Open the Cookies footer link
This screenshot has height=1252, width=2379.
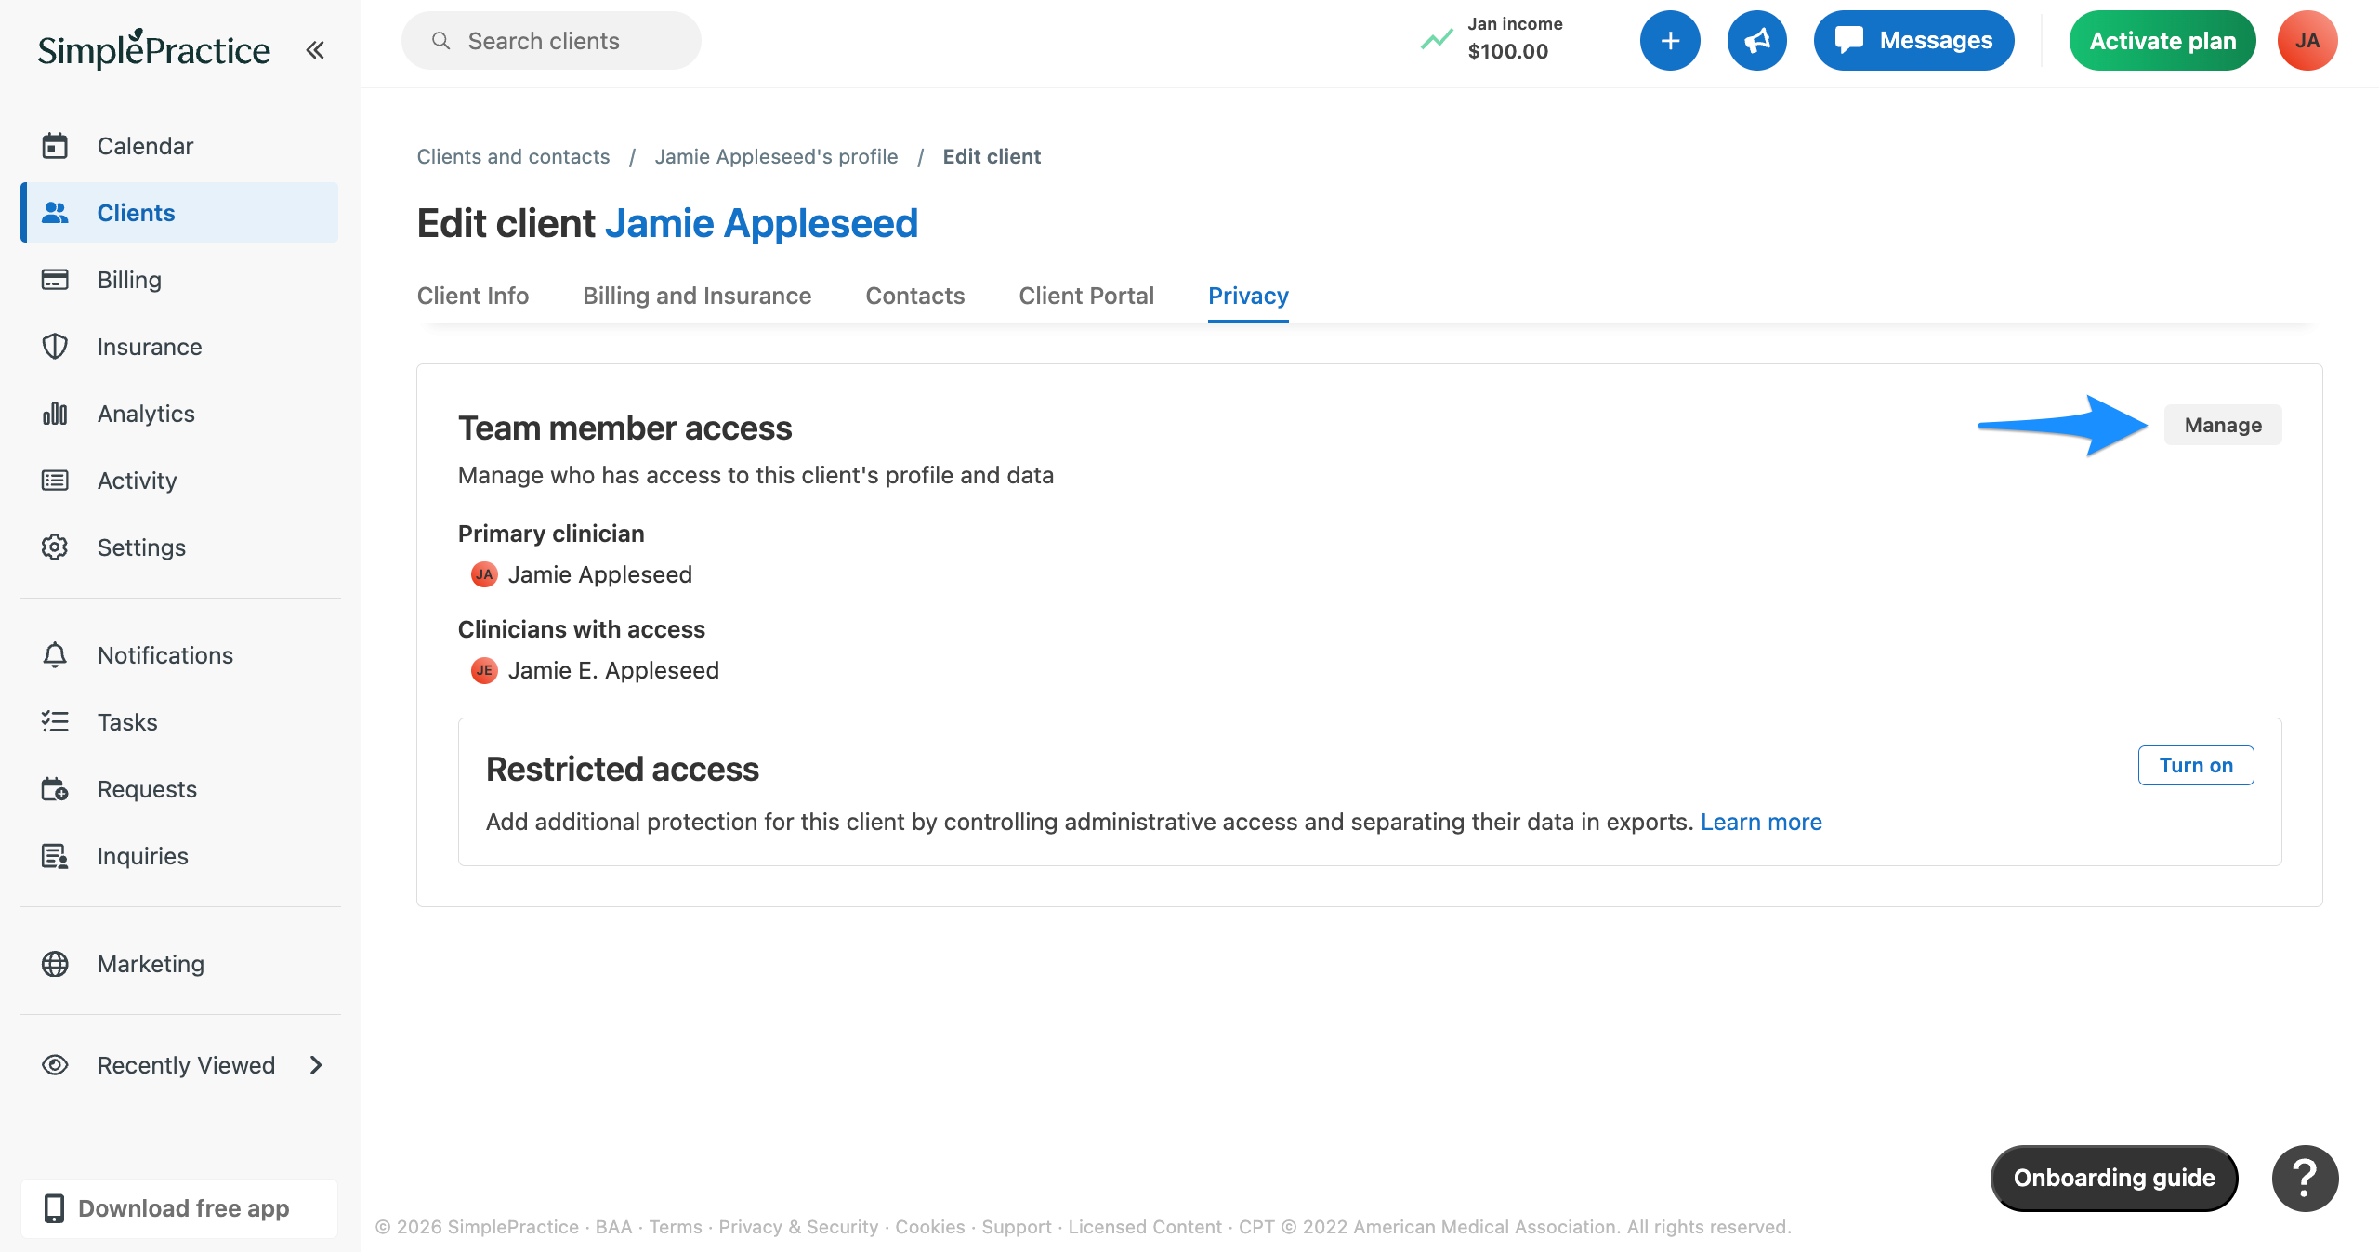pyautogui.click(x=930, y=1227)
